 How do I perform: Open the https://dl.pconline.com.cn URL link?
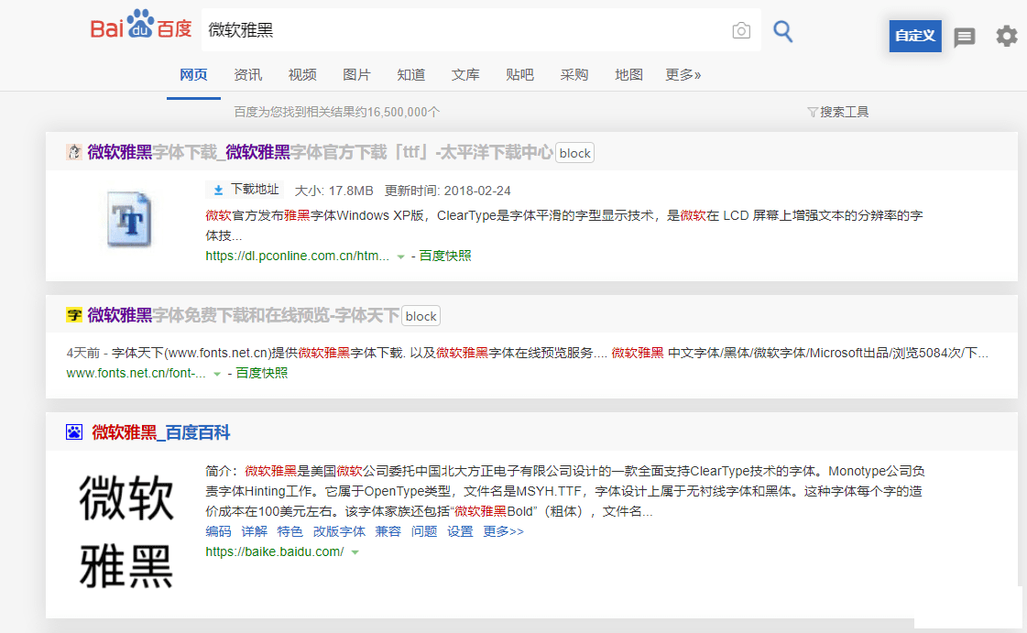click(298, 256)
